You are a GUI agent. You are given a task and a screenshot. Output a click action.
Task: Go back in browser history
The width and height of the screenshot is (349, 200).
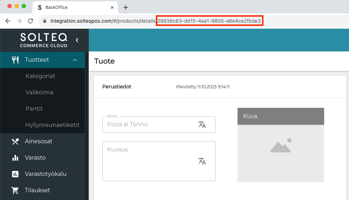(x=7, y=21)
